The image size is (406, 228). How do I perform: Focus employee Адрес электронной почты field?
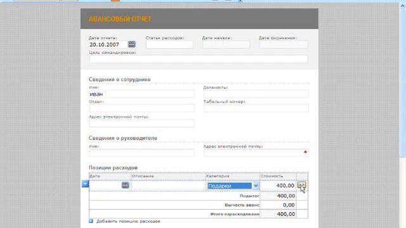tap(142, 123)
